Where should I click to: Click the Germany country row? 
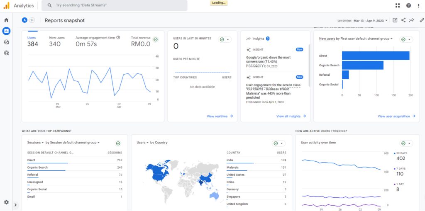pos(256,189)
